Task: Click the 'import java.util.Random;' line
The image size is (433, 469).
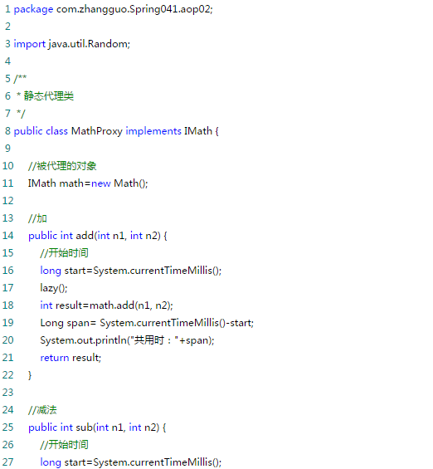Action: pos(72,44)
